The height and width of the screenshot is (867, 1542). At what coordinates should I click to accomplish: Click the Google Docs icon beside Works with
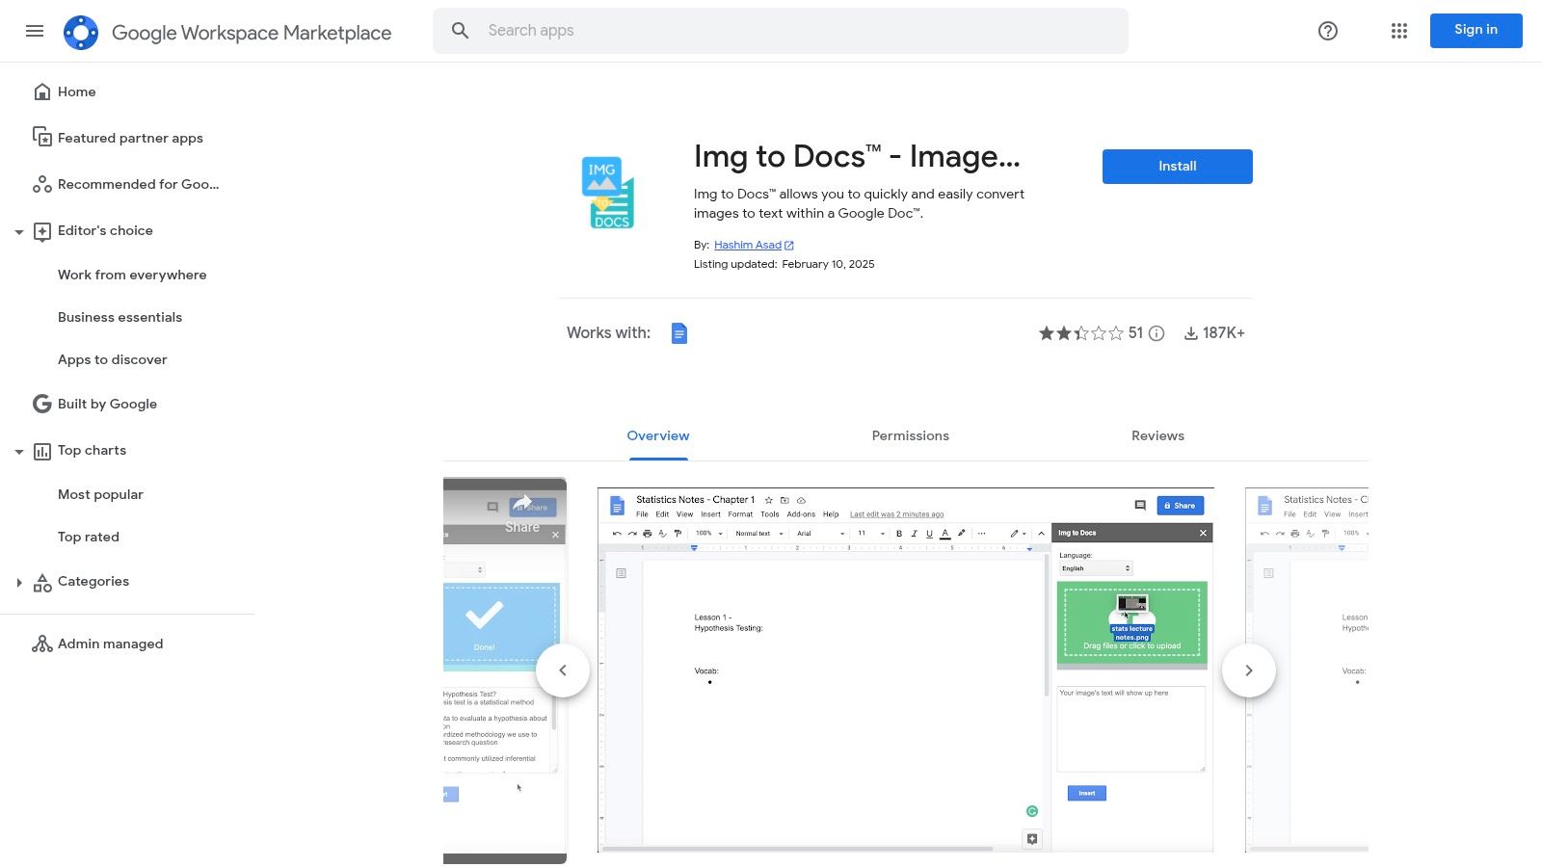tap(679, 332)
